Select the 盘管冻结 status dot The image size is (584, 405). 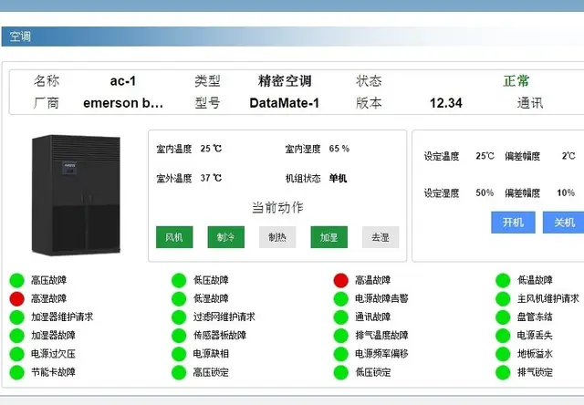click(x=503, y=317)
